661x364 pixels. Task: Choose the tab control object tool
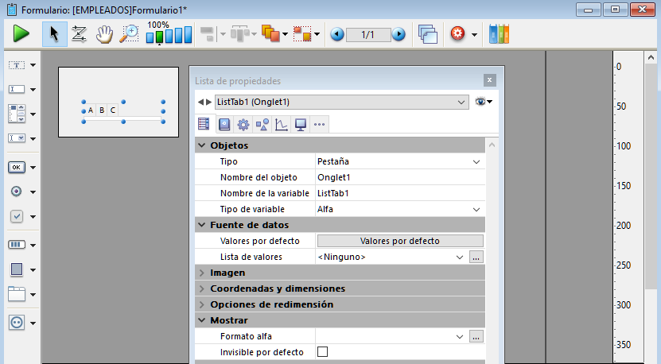point(17,294)
